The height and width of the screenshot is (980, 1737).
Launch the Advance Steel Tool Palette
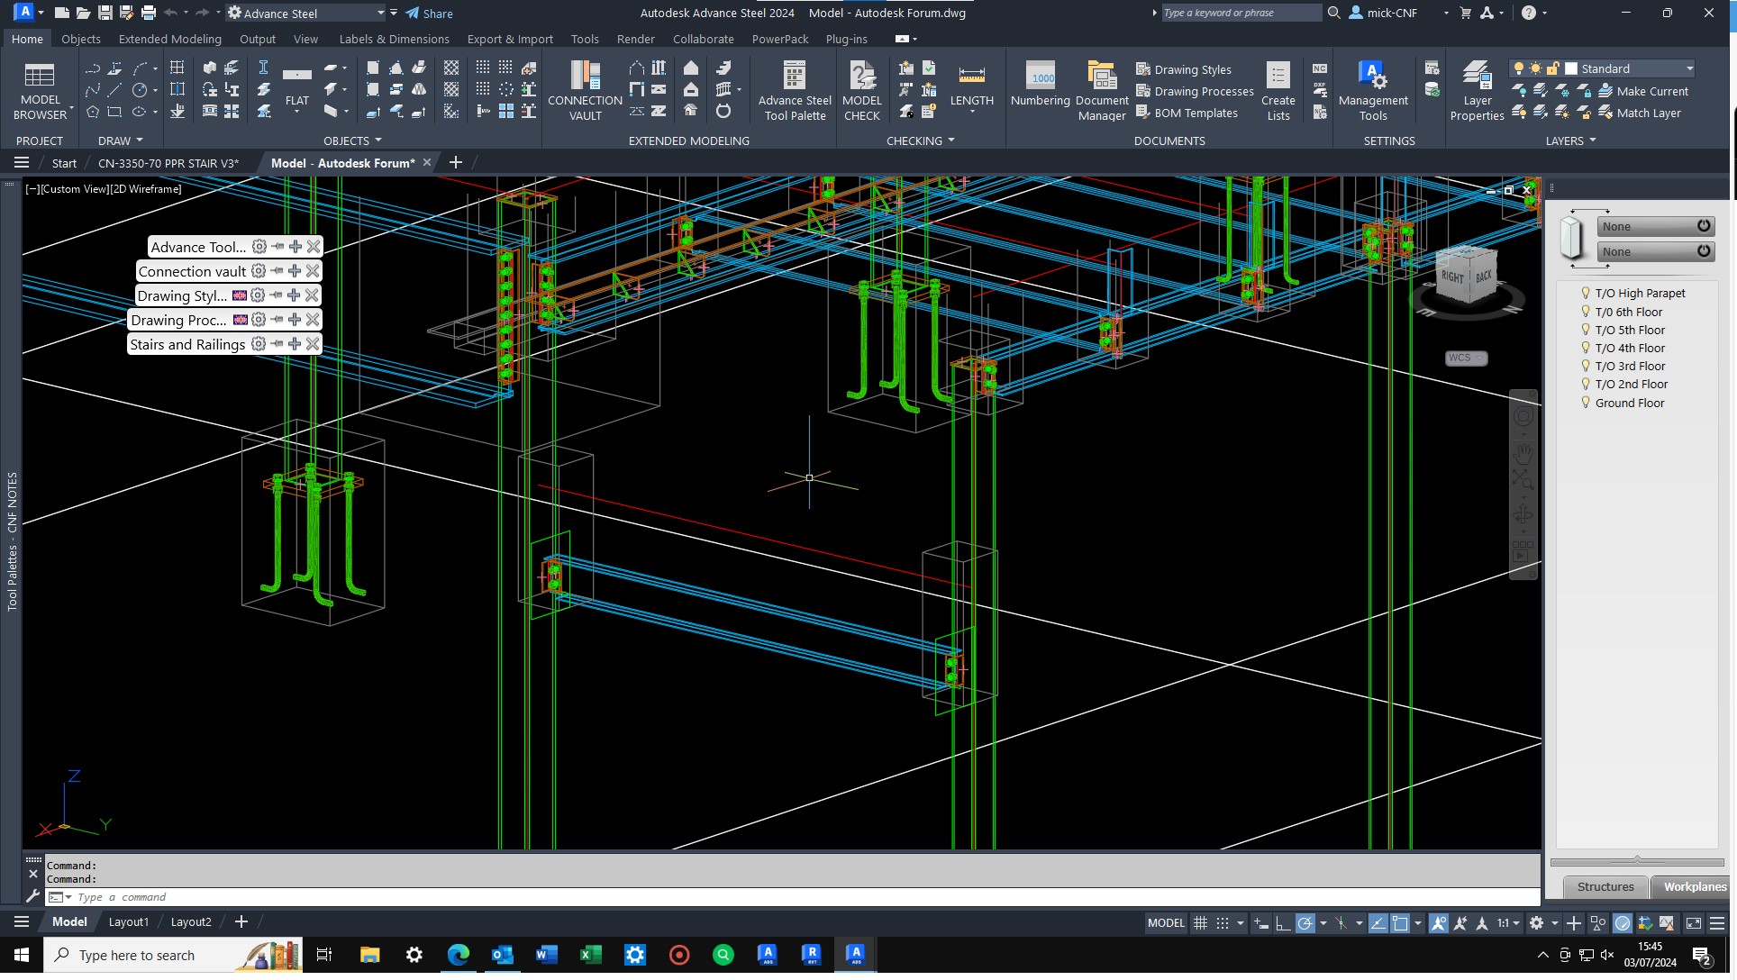[x=793, y=89]
